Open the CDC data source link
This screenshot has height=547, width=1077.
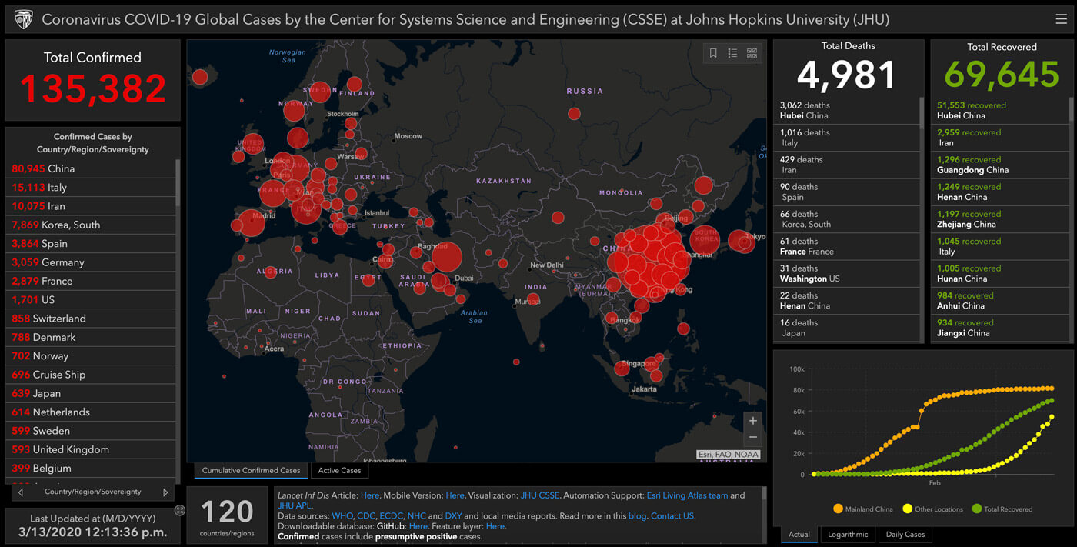tap(365, 516)
